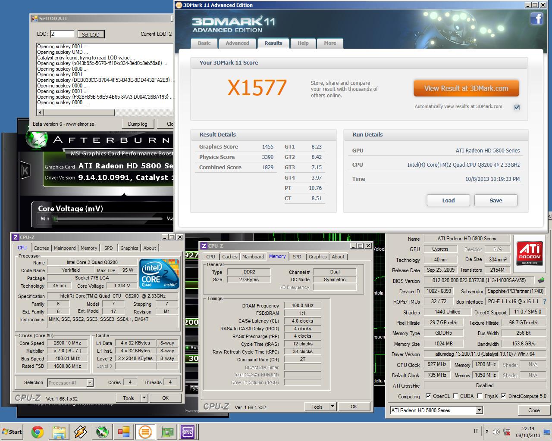Open the red-and-yellow squares taskbar icon

124,432
